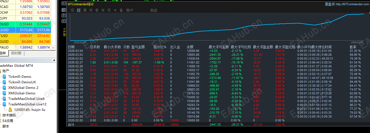Click the 日期 column header
Viewport: 370px width, 133px height.
click(71, 47)
